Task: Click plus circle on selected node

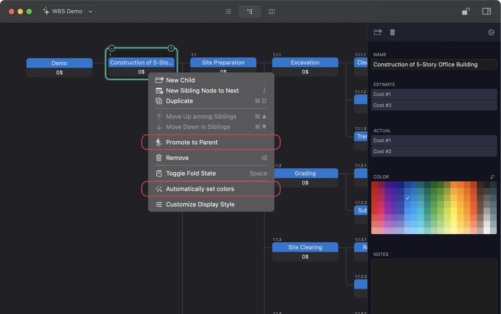Action: (171, 48)
